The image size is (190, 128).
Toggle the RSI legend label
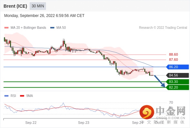click(13, 96)
